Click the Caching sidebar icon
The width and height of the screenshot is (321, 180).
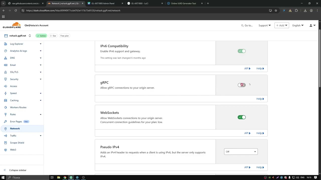6,100
